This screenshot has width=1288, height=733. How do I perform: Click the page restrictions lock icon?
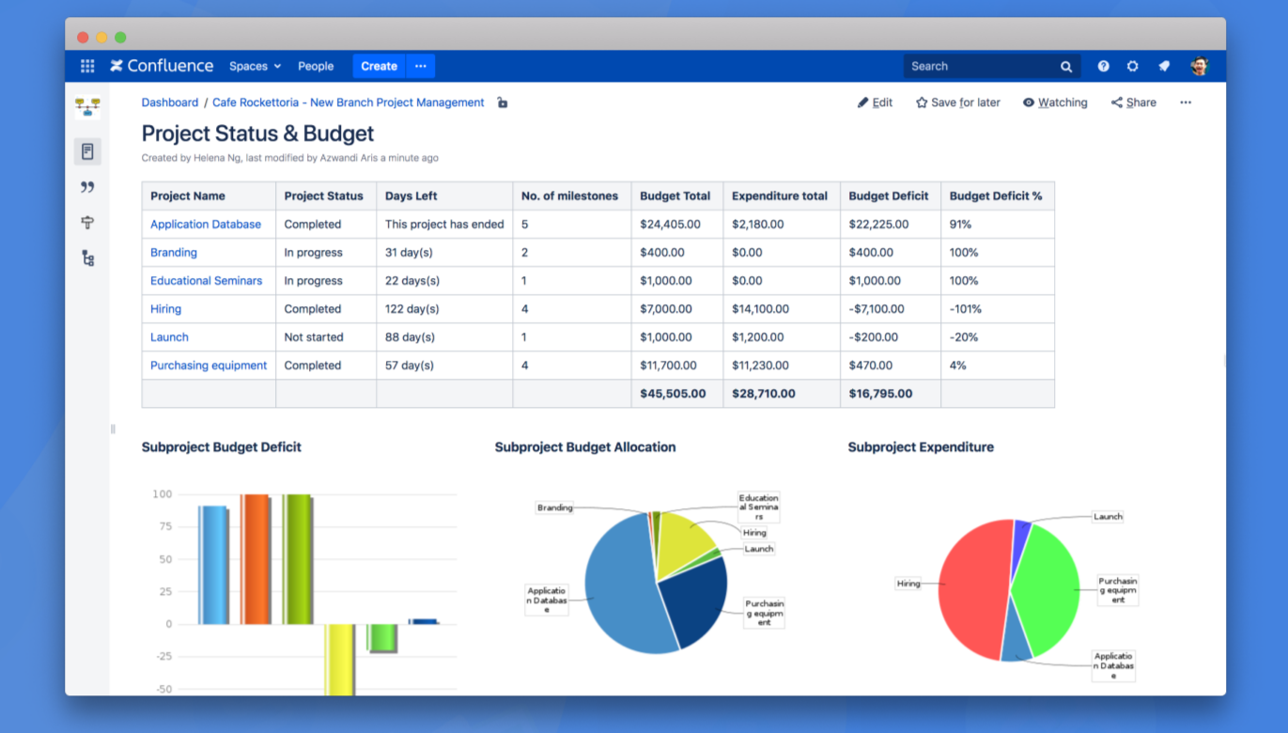[x=503, y=102]
